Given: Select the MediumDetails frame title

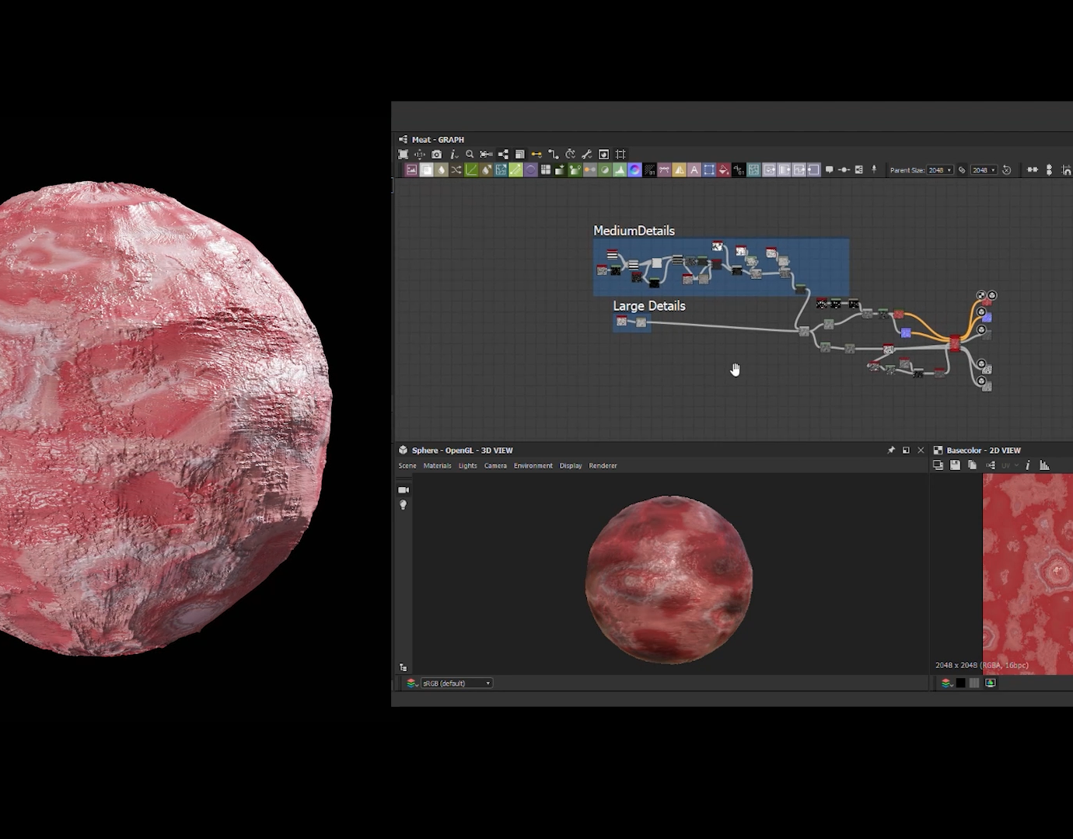Looking at the screenshot, I should [x=634, y=231].
